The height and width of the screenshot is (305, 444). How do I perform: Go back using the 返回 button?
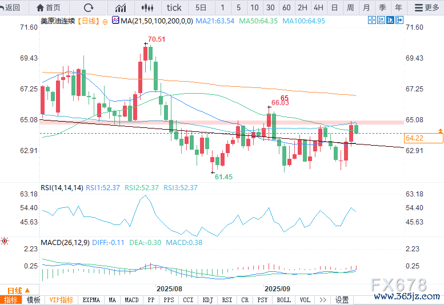pyautogui.click(x=11, y=7)
